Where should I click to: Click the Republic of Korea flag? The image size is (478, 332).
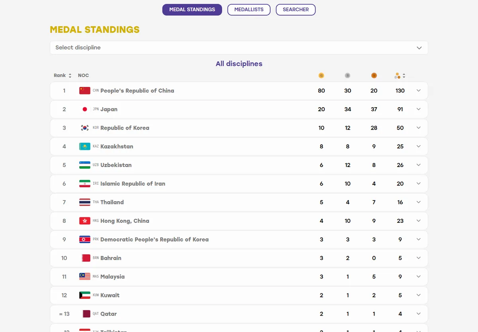tap(84, 128)
